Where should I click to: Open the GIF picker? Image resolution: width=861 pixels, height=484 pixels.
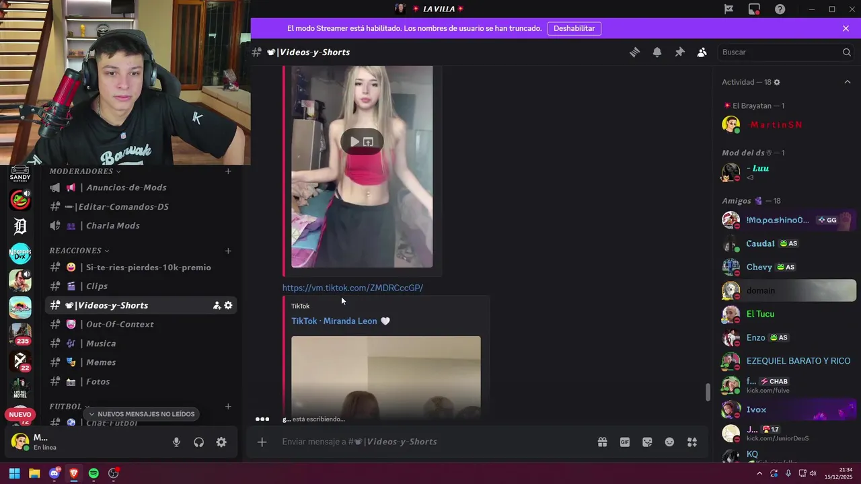tap(625, 442)
